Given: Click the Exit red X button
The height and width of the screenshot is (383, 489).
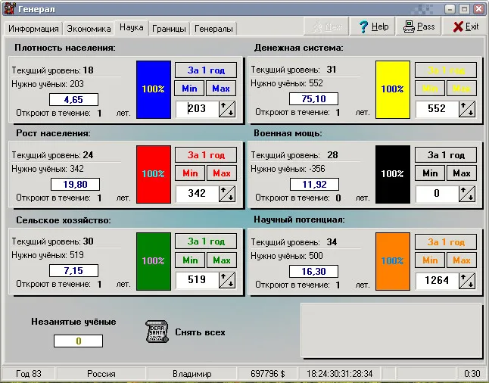Looking at the screenshot, I should tap(465, 26).
